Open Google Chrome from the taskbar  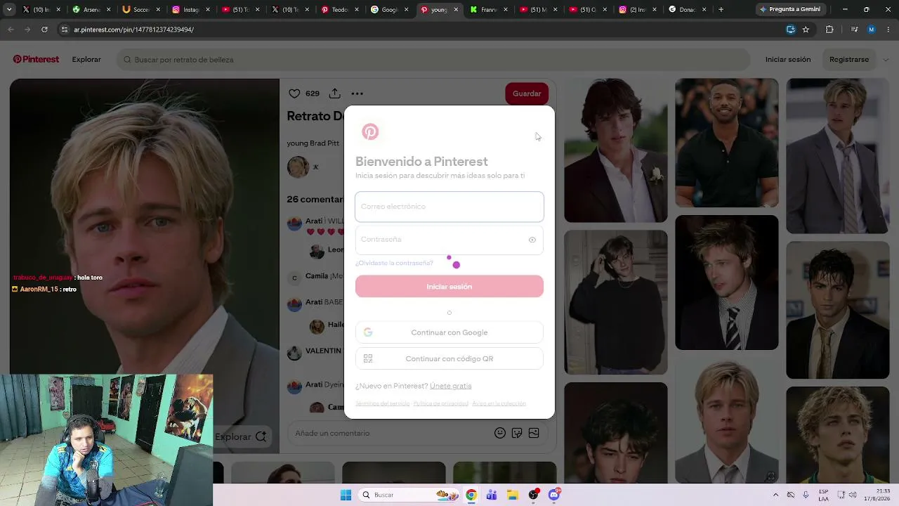[471, 495]
